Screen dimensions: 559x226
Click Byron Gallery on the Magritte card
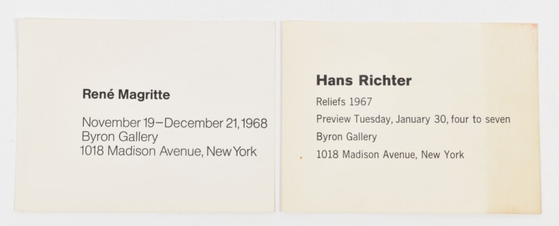tap(120, 137)
